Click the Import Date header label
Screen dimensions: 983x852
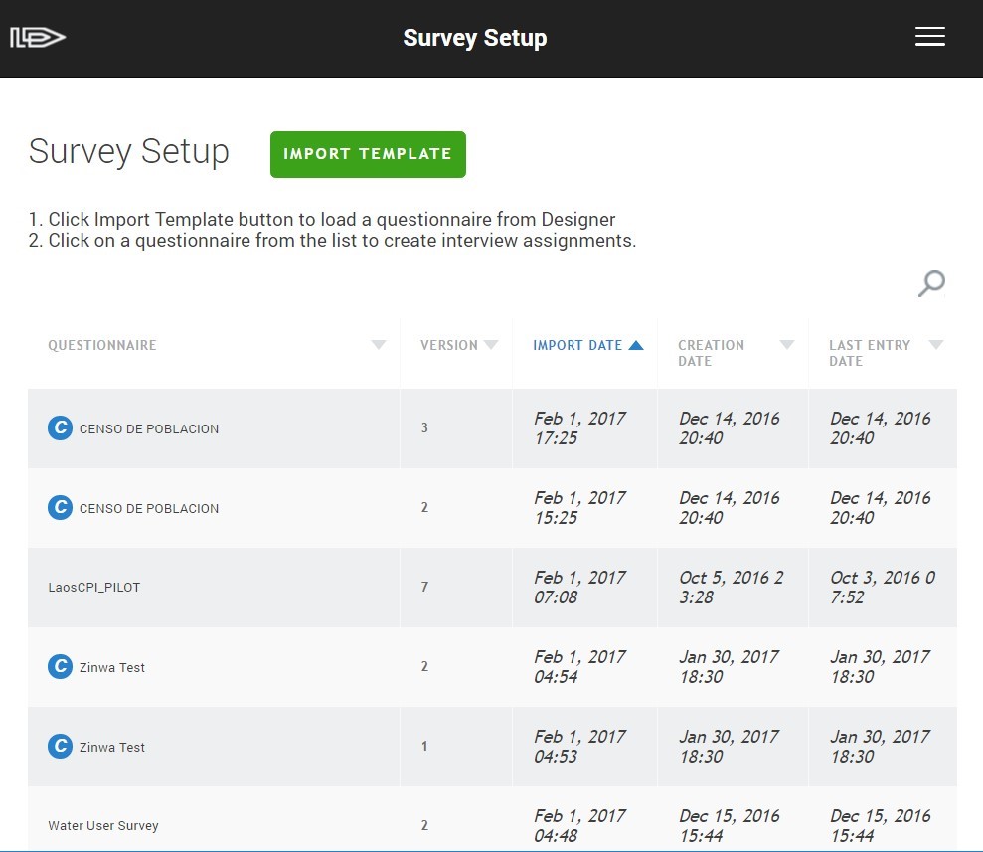point(577,345)
